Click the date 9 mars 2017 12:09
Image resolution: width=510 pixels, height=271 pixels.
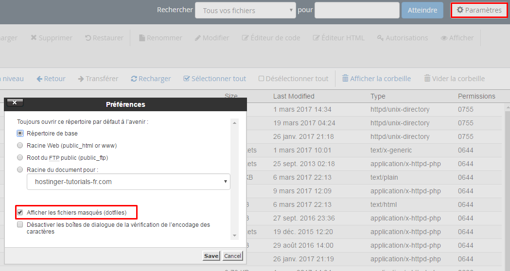pyautogui.click(x=302, y=191)
